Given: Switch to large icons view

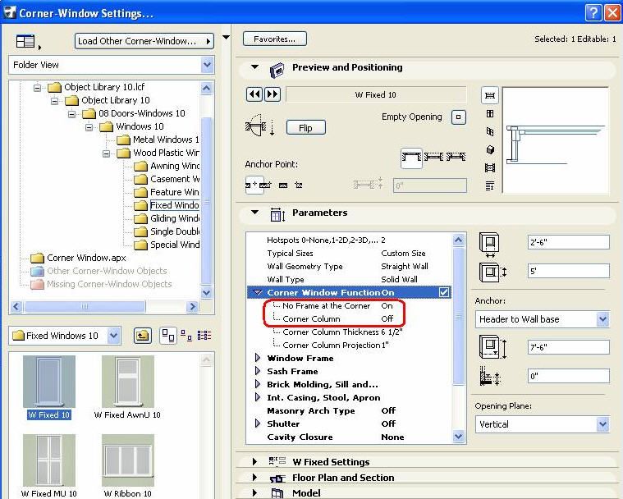Looking at the screenshot, I should click(167, 336).
